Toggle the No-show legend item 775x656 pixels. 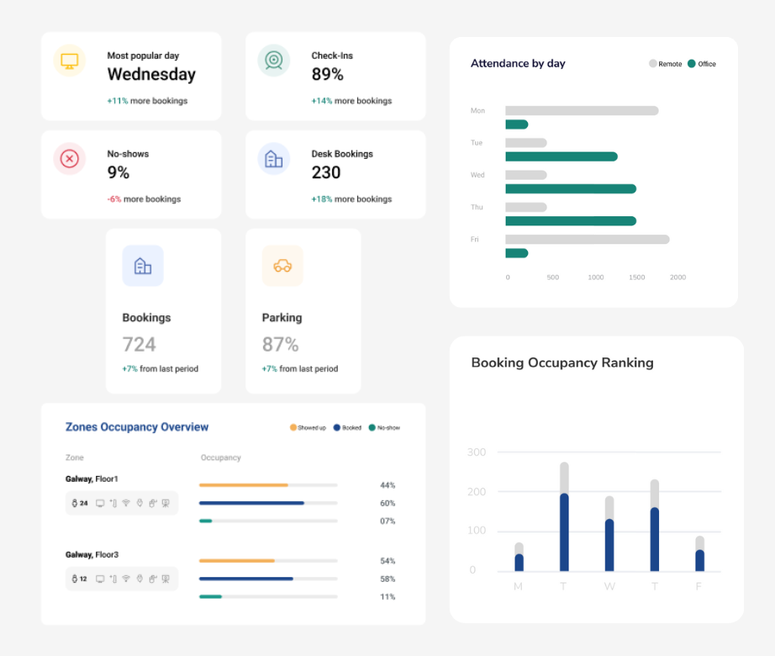(384, 428)
